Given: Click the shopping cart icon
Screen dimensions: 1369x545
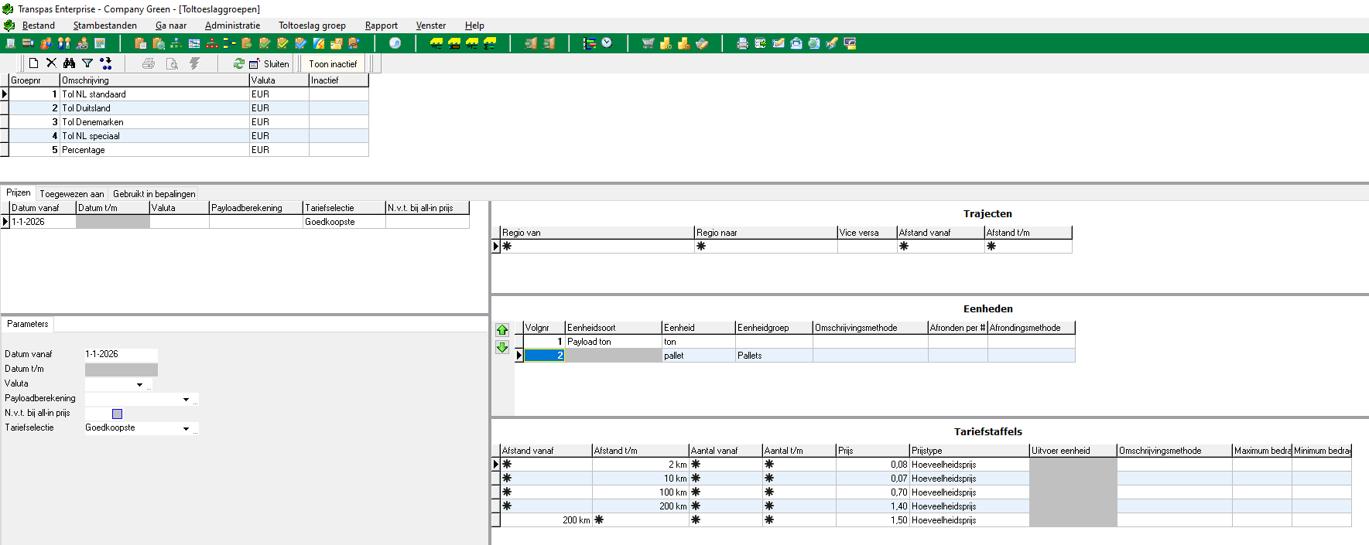Looking at the screenshot, I should (x=649, y=43).
